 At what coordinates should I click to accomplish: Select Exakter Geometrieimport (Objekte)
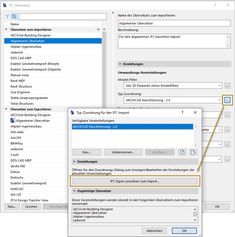pyautogui.click(x=53, y=69)
